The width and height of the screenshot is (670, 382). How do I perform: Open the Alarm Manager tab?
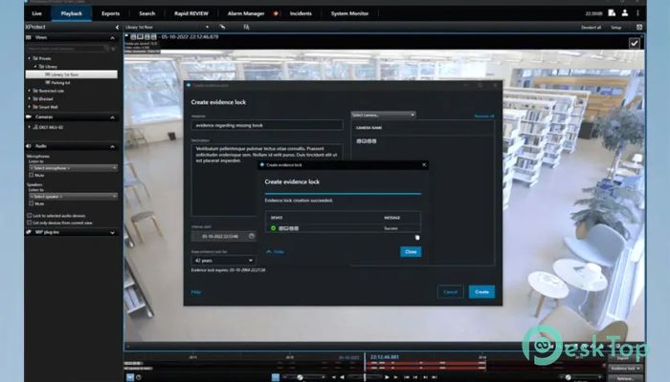click(246, 13)
